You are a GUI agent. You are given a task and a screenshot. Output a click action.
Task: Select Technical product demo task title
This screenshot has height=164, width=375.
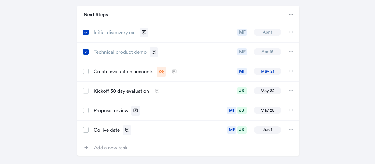120,52
